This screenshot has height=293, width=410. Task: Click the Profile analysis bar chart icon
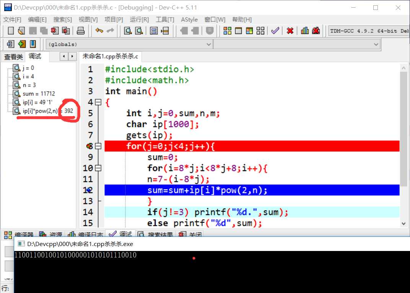(304, 31)
